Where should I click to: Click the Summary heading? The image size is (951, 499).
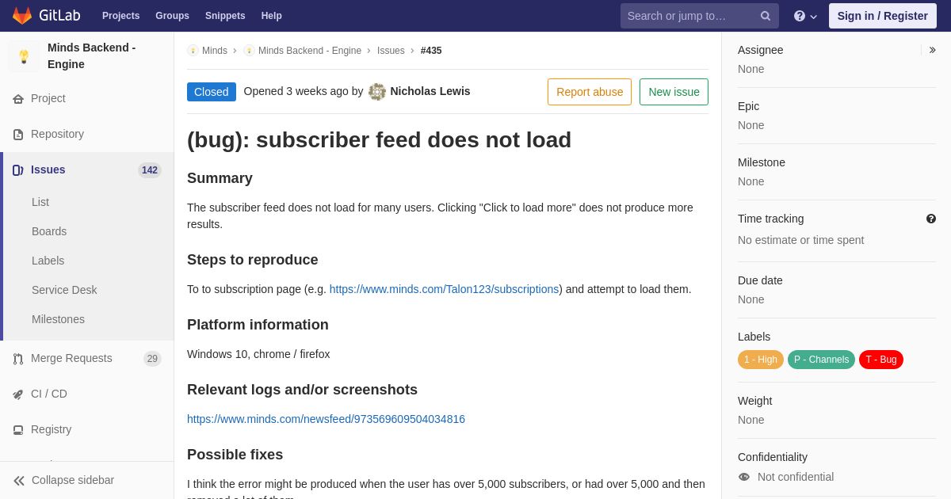tap(220, 178)
